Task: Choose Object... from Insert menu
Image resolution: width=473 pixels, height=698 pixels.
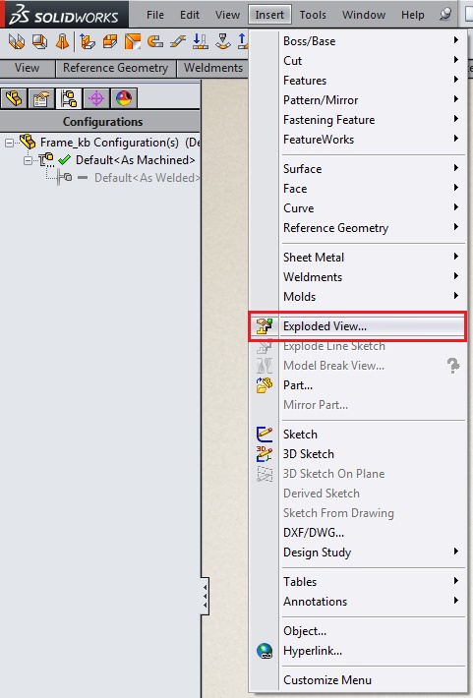Action: [358, 631]
